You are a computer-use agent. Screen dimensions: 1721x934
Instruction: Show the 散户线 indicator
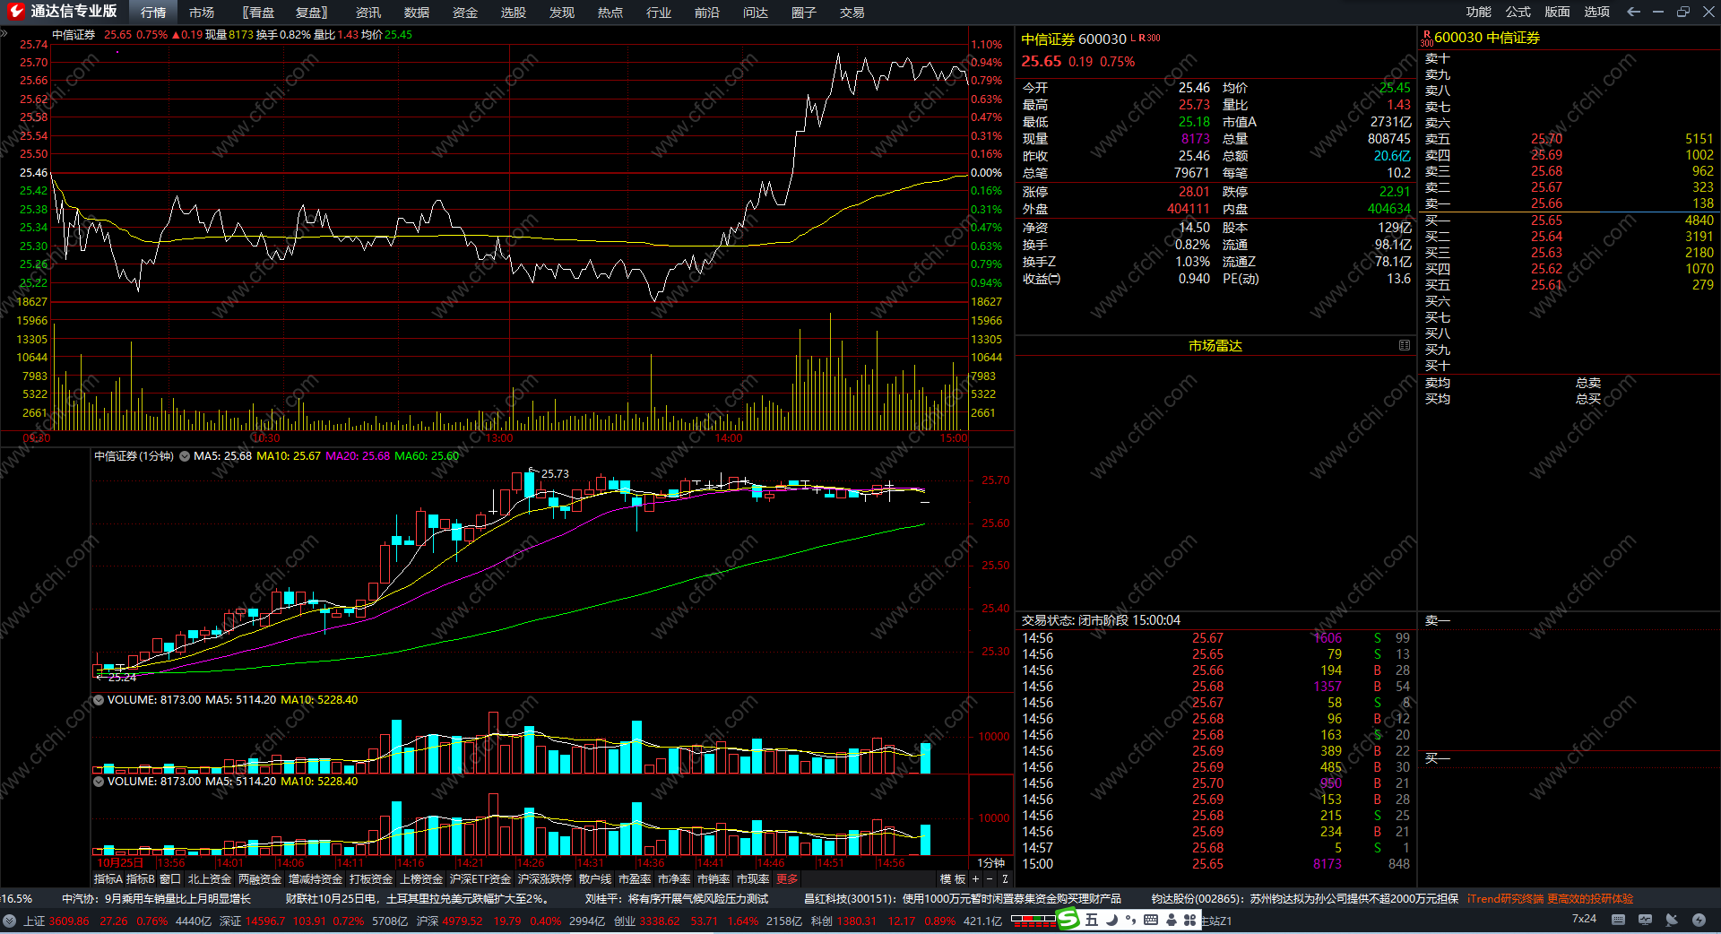pos(595,879)
